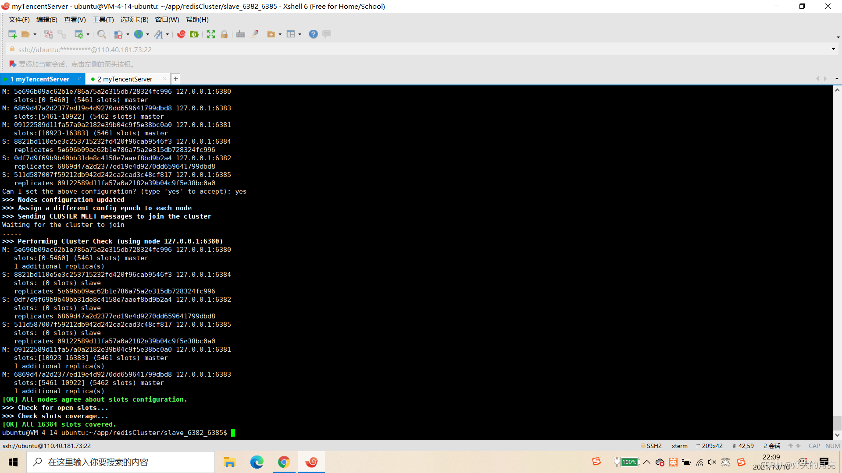Screen dimensions: 842x473
Task: Open File Explorer from taskbar
Action: coord(229,462)
